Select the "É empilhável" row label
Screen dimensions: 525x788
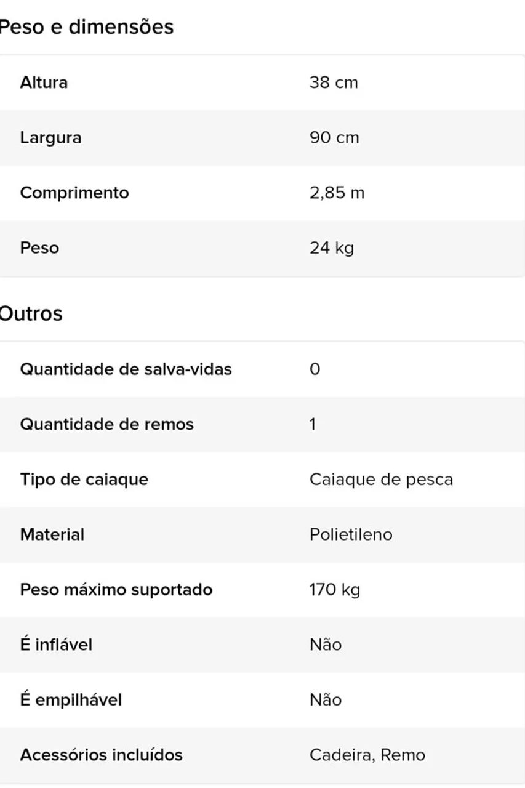71,700
